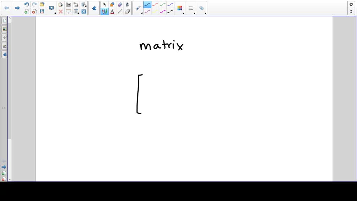This screenshot has width=357, height=201.
Task: Click the red X delete button
Action: click(x=61, y=12)
